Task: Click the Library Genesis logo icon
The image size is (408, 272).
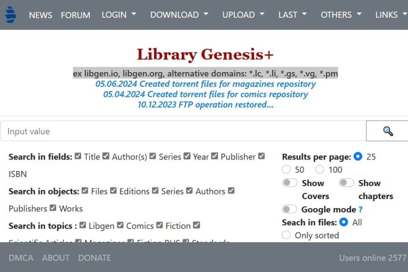Action: tap(10, 14)
